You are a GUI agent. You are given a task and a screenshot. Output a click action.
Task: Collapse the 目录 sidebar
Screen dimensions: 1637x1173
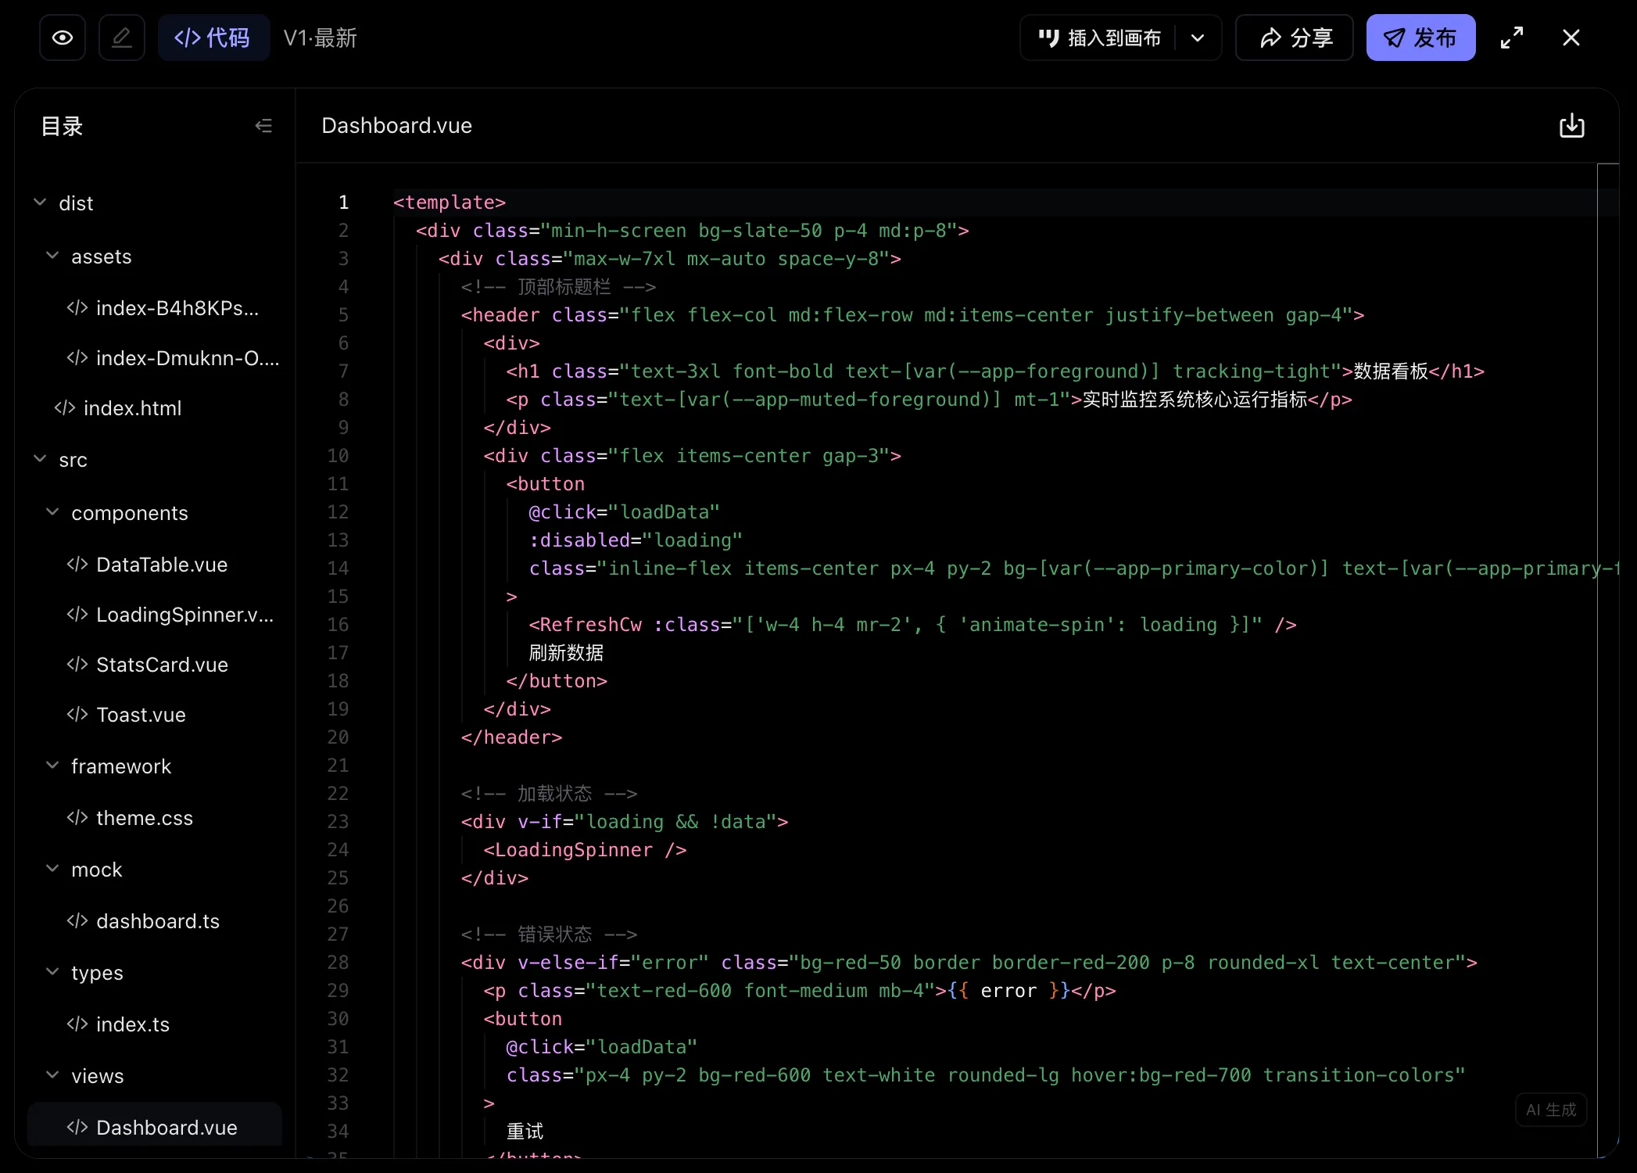point(263,126)
